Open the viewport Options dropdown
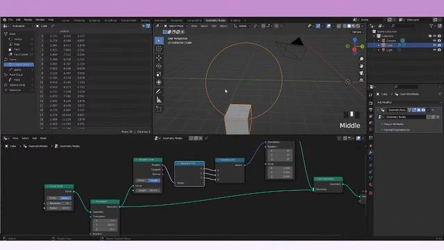The width and height of the screenshot is (444, 250). (358, 32)
